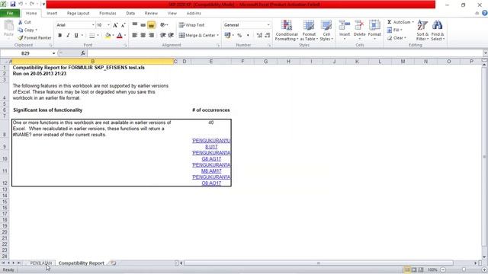
Task: Click the Format cells icon
Action: pos(374,25)
